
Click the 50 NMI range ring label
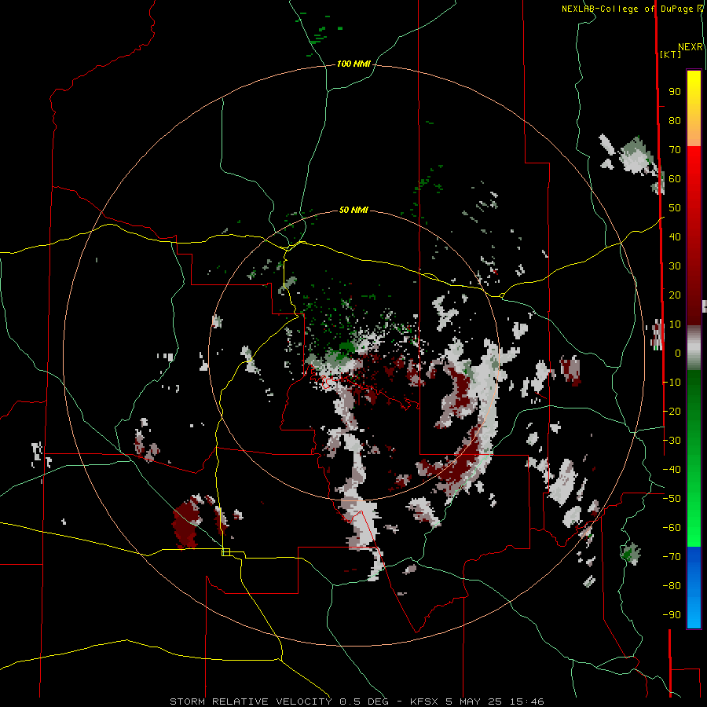[x=353, y=210]
